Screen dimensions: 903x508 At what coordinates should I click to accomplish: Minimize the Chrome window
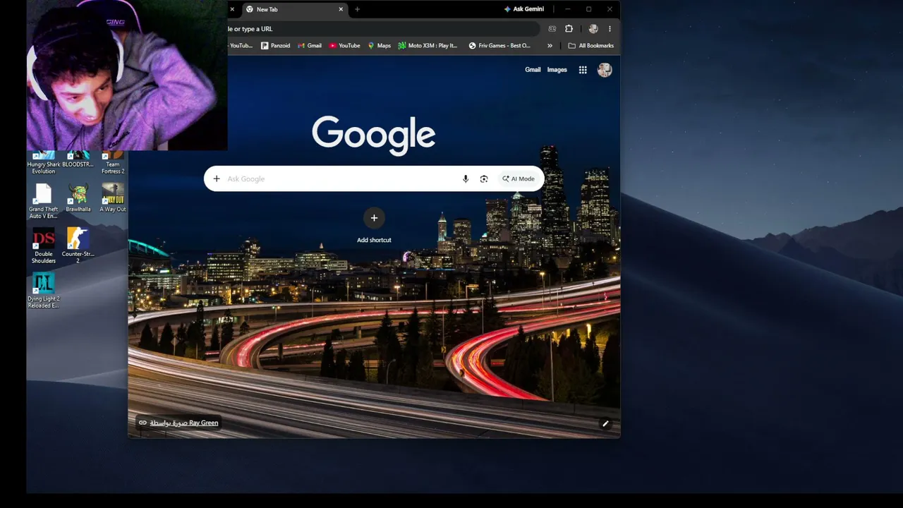[x=567, y=9]
